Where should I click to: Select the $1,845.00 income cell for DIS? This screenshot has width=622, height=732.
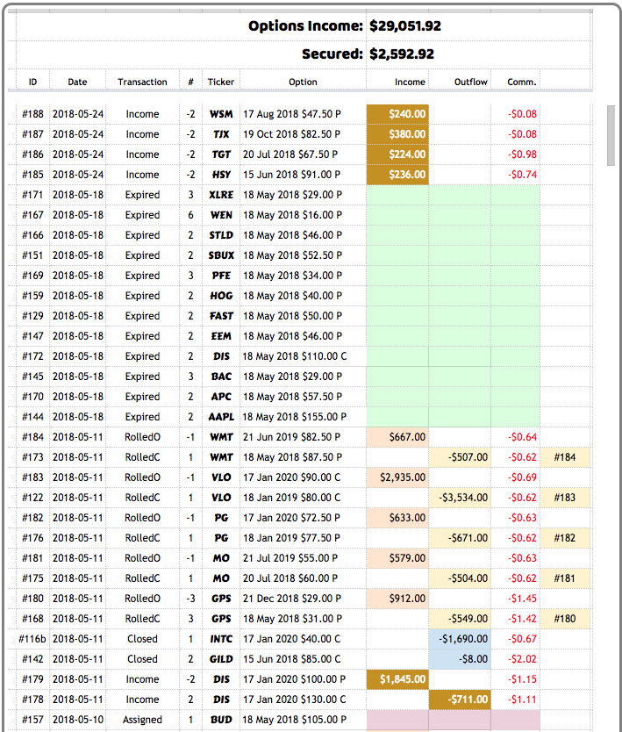click(x=397, y=679)
